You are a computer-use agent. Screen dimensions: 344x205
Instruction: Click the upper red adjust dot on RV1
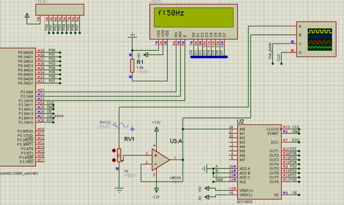coord(114,151)
